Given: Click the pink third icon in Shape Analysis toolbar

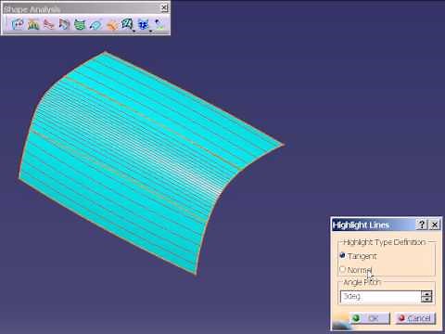Looking at the screenshot, I should (x=49, y=24).
